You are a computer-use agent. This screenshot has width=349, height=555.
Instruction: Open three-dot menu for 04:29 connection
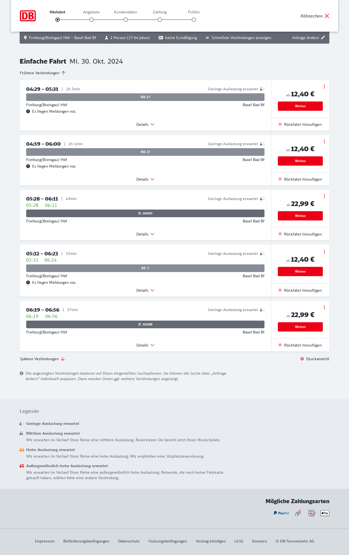click(x=324, y=86)
